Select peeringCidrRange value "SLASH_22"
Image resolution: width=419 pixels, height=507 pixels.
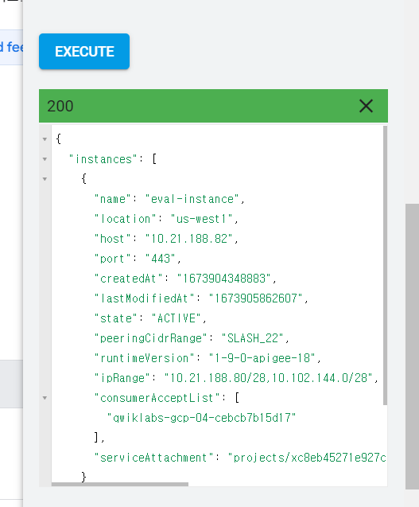[x=252, y=338]
